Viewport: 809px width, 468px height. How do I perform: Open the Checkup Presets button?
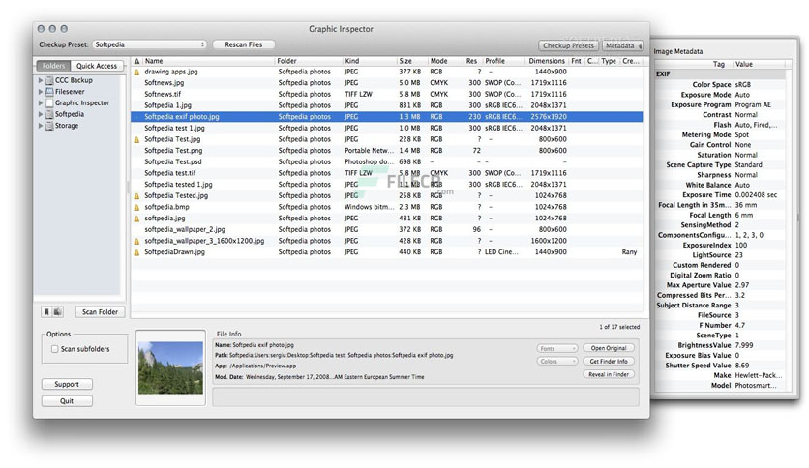pyautogui.click(x=568, y=45)
